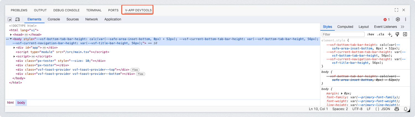Select the closing </html> tag row
This screenshot has height=117, width=415.
coord(15,83)
